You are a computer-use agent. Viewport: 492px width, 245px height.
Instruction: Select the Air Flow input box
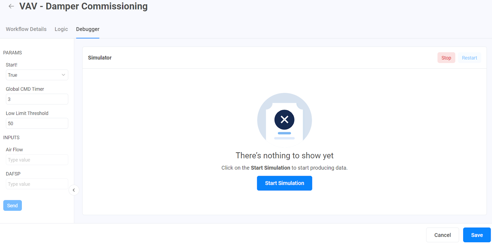coord(37,160)
